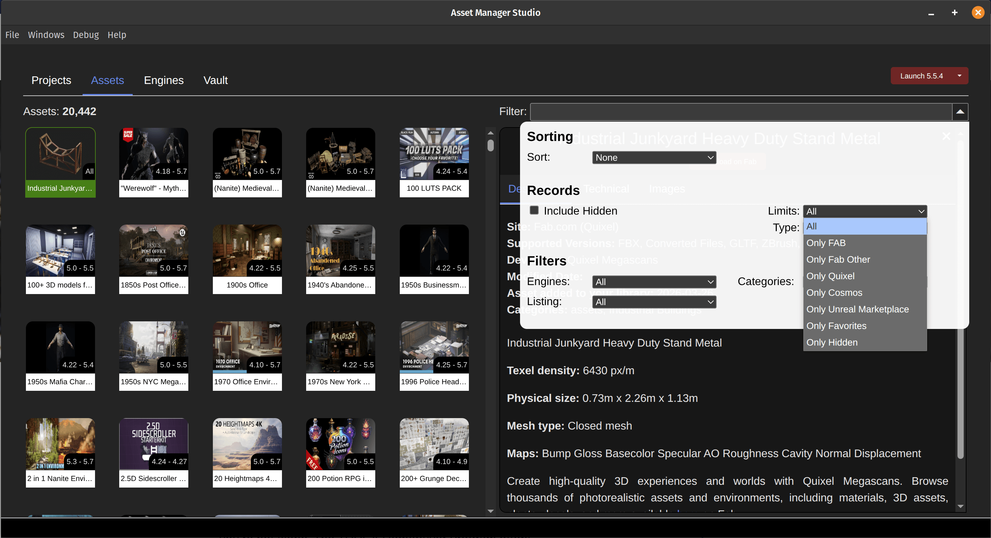Close the asset detail panel X
This screenshot has width=991, height=538.
[x=946, y=136]
